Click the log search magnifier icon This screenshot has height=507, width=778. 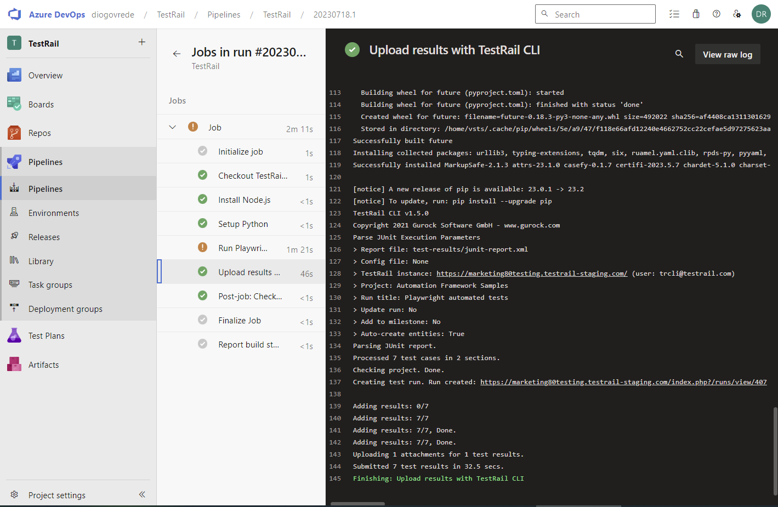point(679,54)
